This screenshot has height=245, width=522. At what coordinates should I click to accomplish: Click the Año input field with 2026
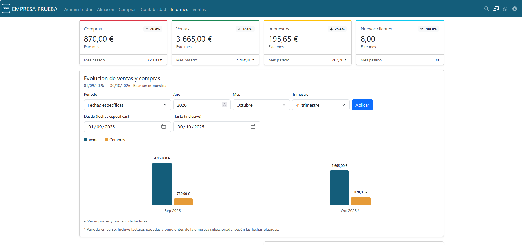click(202, 105)
